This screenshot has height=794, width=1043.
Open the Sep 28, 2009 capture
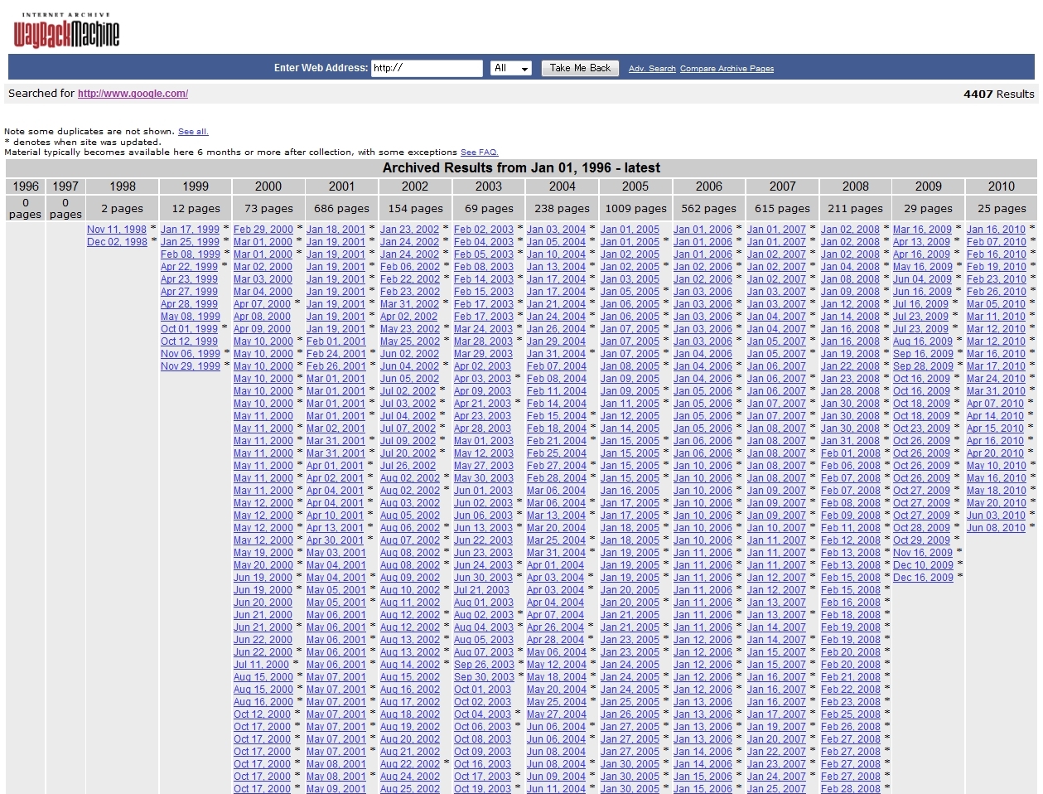pos(923,366)
